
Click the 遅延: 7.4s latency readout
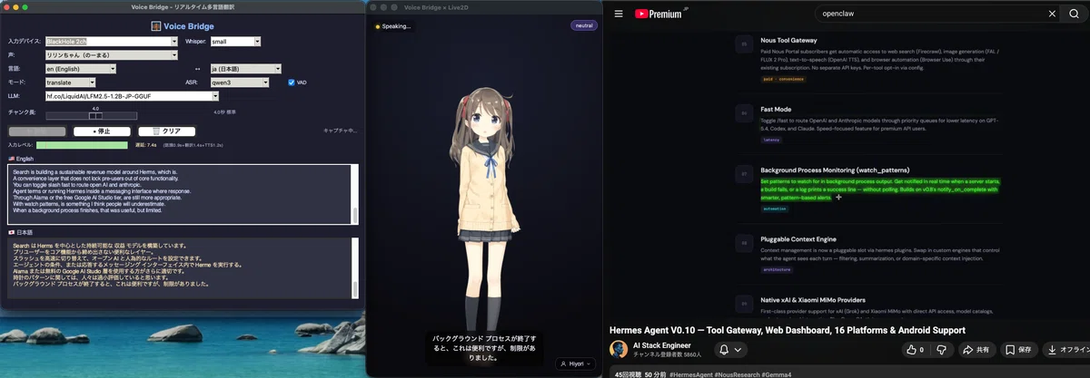click(146, 145)
